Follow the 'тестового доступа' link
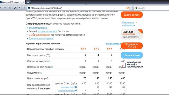 click(48, 31)
